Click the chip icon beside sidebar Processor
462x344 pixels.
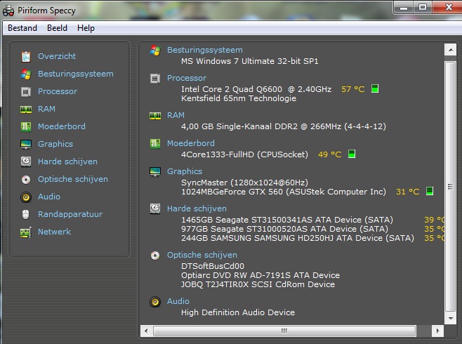tap(26, 92)
